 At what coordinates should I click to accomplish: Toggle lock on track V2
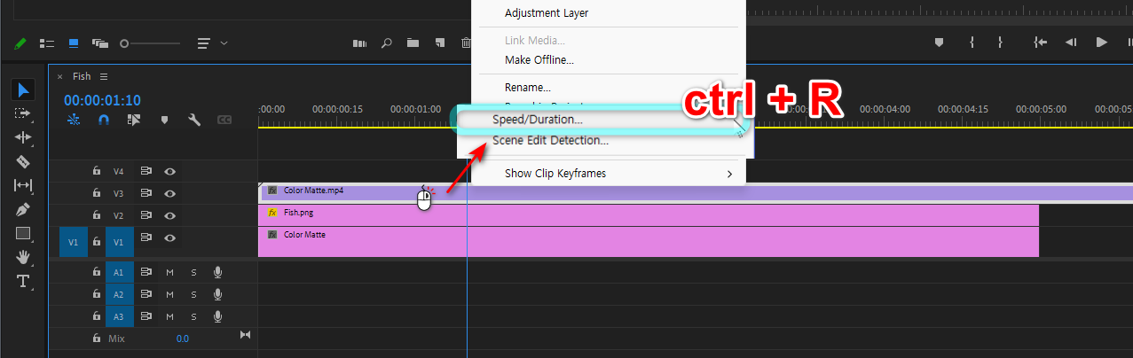(97, 215)
